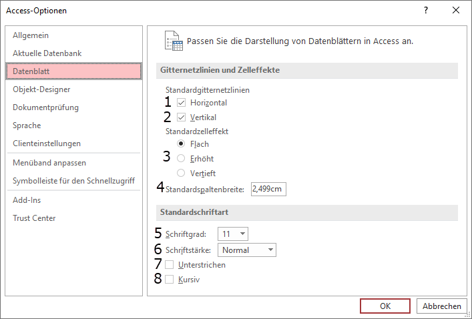Click the Abbrechen button
The image size is (472, 319).
point(441,306)
